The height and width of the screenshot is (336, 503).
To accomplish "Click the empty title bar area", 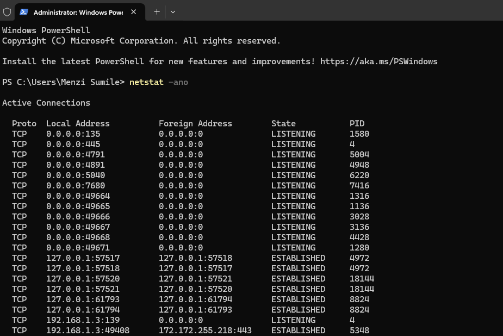I will pos(337,11).
